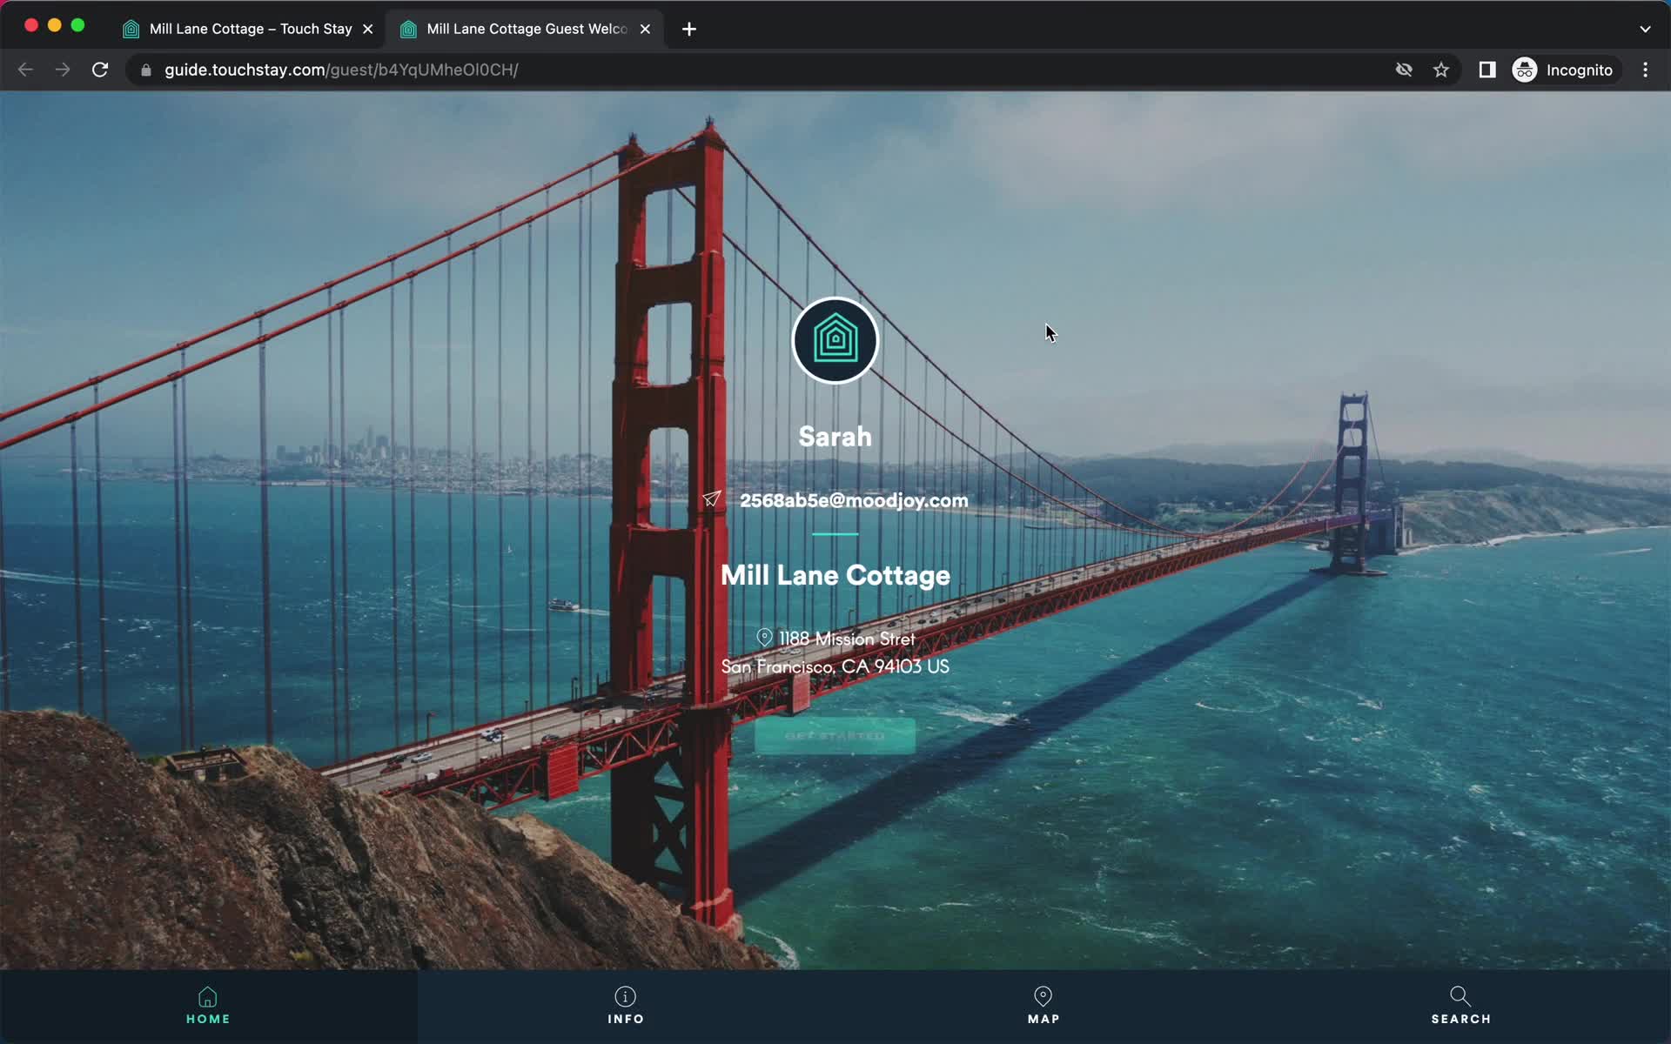Open a new browser tab
Screen dimensions: 1671x1044
pos(689,30)
